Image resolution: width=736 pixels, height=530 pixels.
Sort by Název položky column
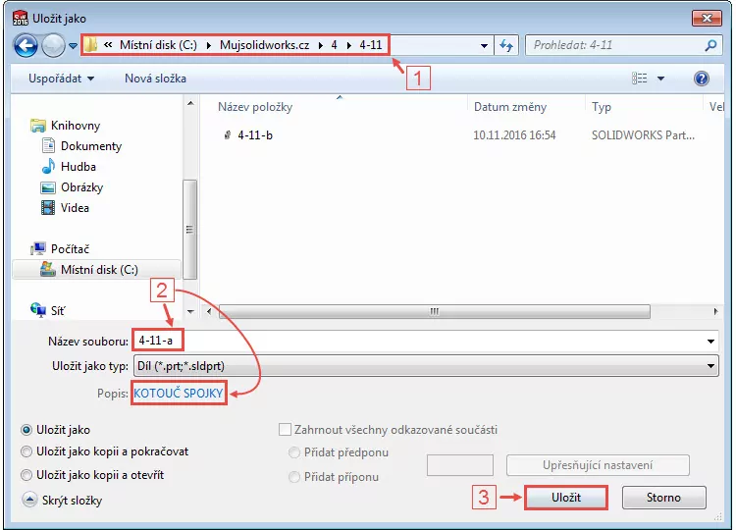tap(255, 107)
